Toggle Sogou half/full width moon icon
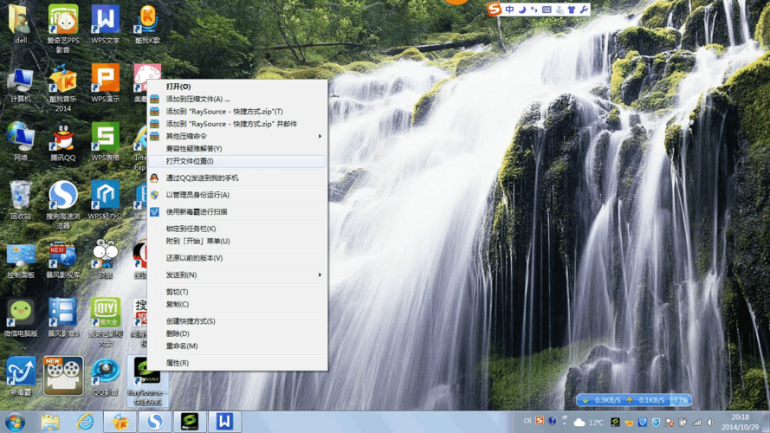Screen dimensions: 770x433 coord(522,10)
